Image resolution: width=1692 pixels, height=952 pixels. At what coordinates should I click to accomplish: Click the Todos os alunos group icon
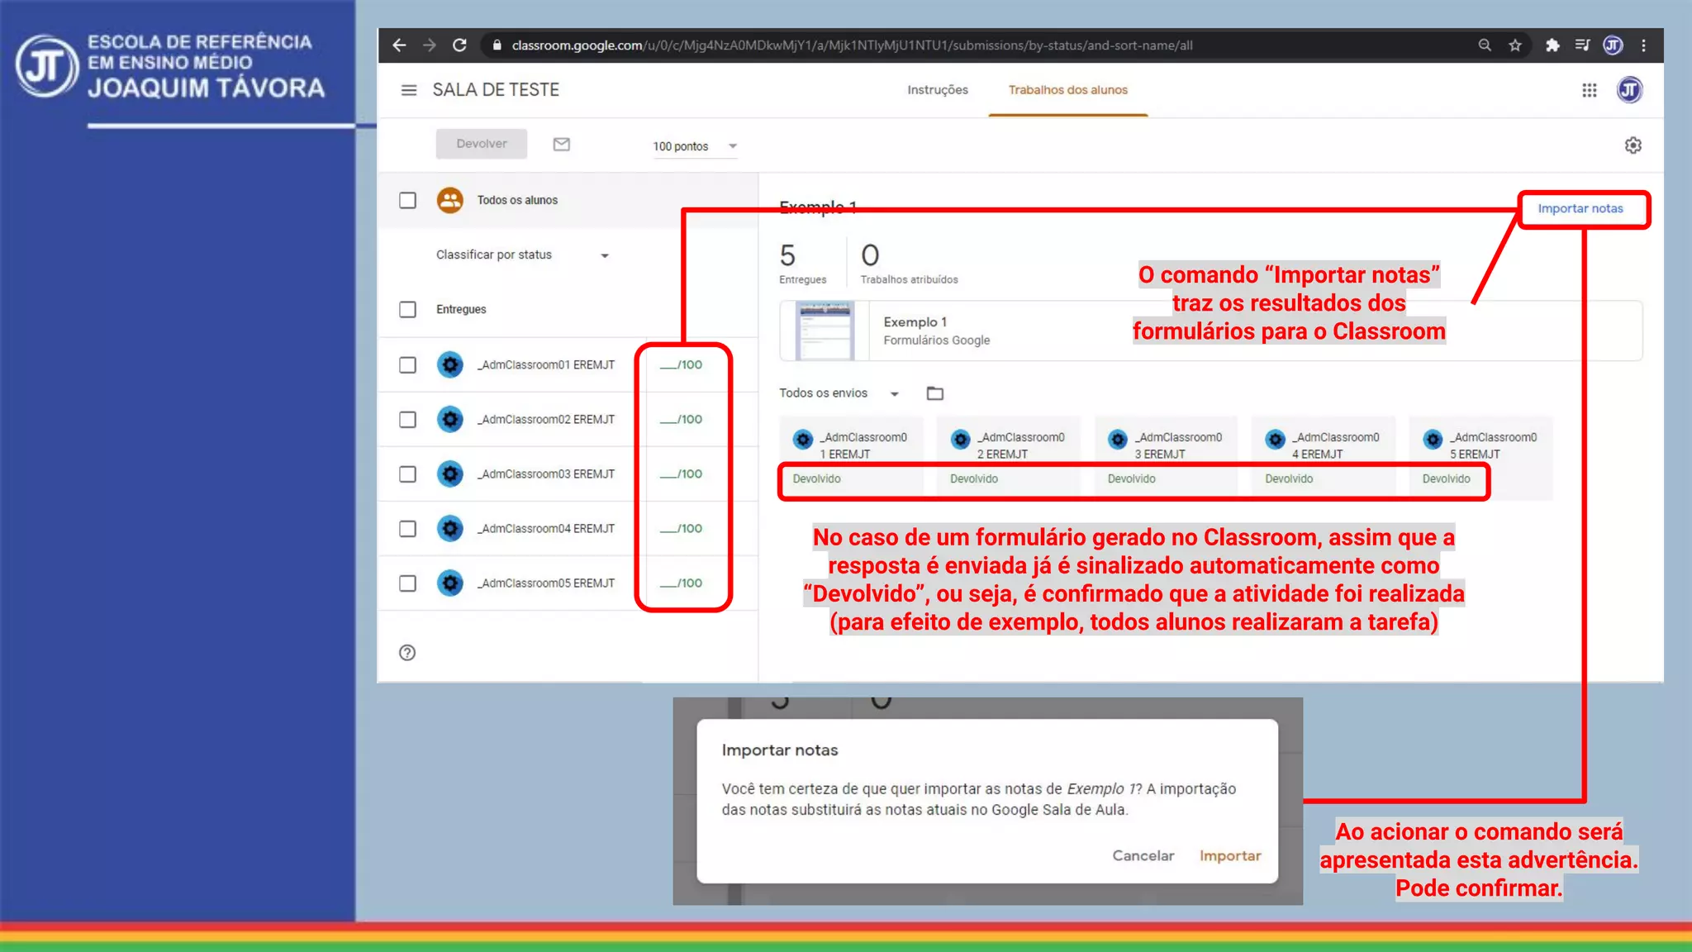pos(450,200)
